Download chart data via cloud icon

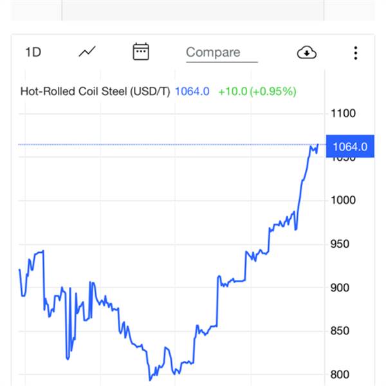click(x=307, y=53)
